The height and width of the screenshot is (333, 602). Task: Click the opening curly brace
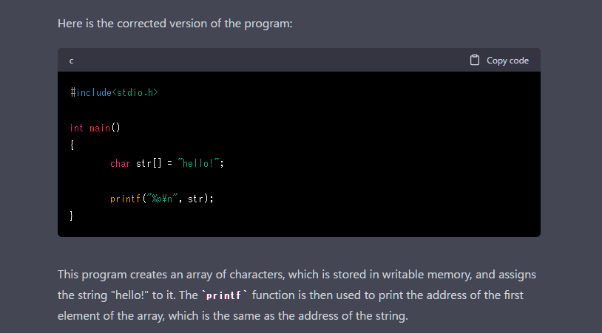point(72,145)
